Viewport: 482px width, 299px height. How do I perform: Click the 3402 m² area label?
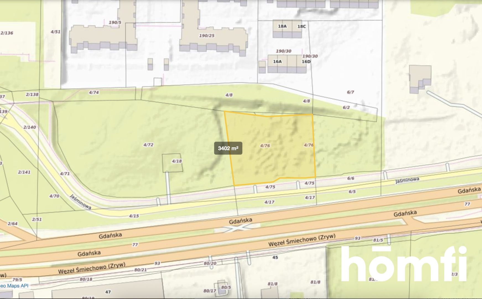[x=228, y=148]
